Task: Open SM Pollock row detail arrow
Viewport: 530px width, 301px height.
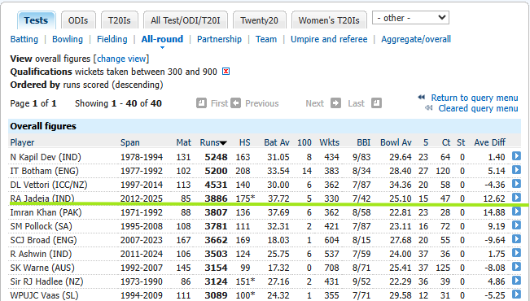Action: pyautogui.click(x=516, y=225)
